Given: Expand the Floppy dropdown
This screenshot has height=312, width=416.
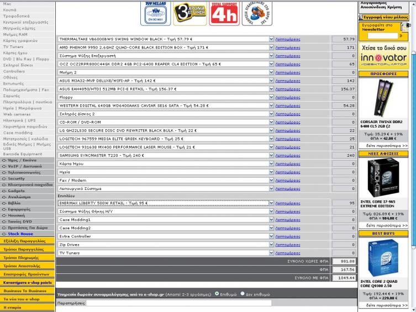Looking at the screenshot, I should pos(271,97).
